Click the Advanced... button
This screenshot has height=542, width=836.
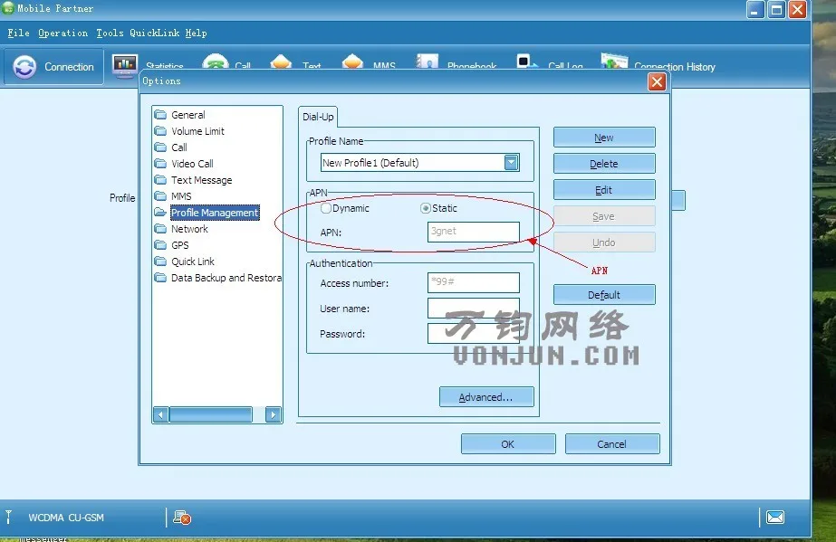pos(486,396)
